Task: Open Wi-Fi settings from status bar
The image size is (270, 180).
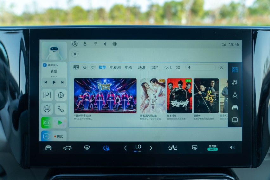Action: [95, 44]
